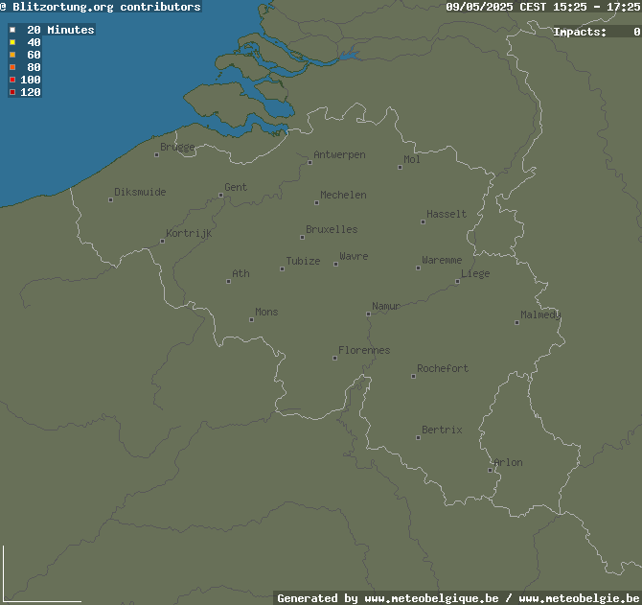Click the Brugge city marker
Screen dimensions: 642x605
(157, 154)
